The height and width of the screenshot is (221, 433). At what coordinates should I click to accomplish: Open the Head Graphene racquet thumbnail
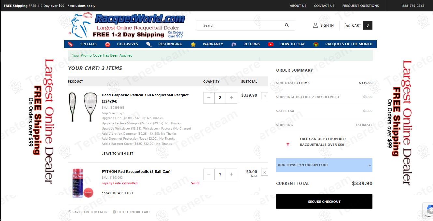tap(83, 107)
